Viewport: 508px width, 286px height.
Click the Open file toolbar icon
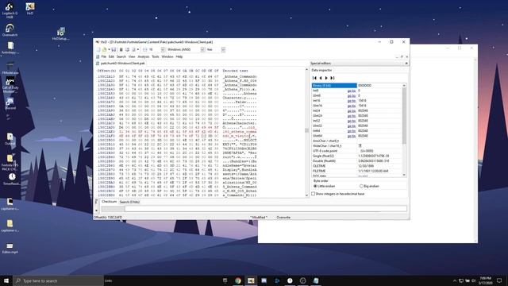tap(104, 49)
